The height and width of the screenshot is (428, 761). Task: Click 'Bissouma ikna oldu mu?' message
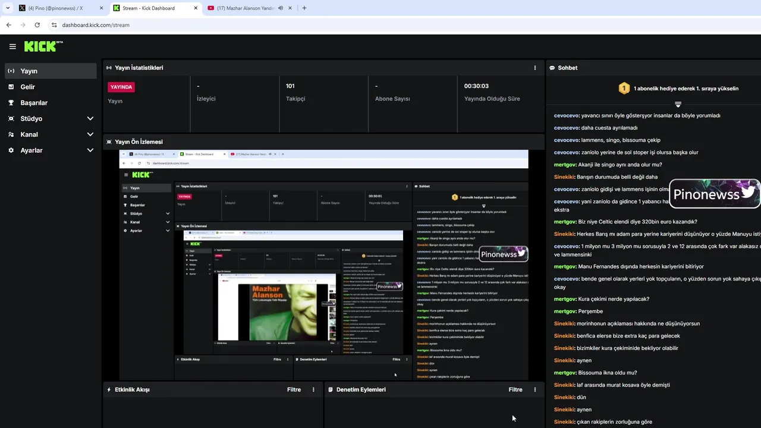[608, 373]
